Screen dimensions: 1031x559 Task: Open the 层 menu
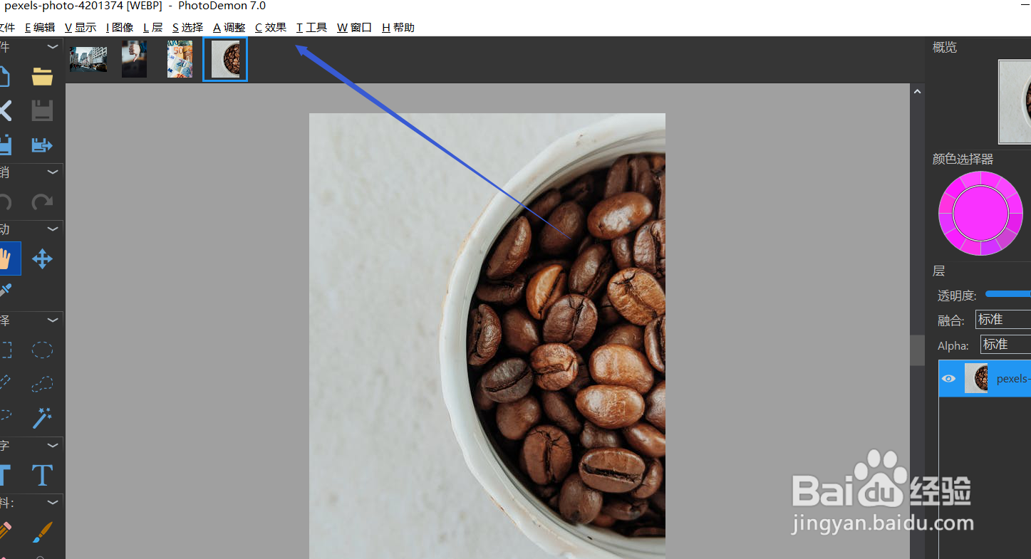[153, 28]
